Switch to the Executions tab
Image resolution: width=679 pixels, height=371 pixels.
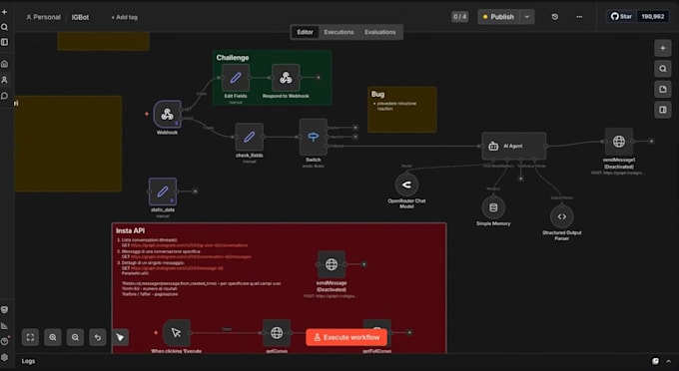[339, 32]
